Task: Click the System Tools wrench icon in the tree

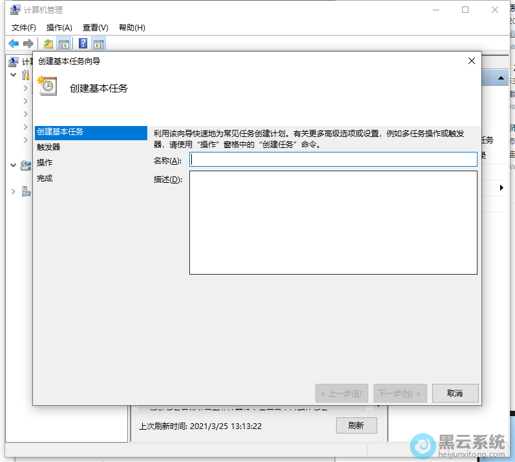Action: [x=26, y=75]
